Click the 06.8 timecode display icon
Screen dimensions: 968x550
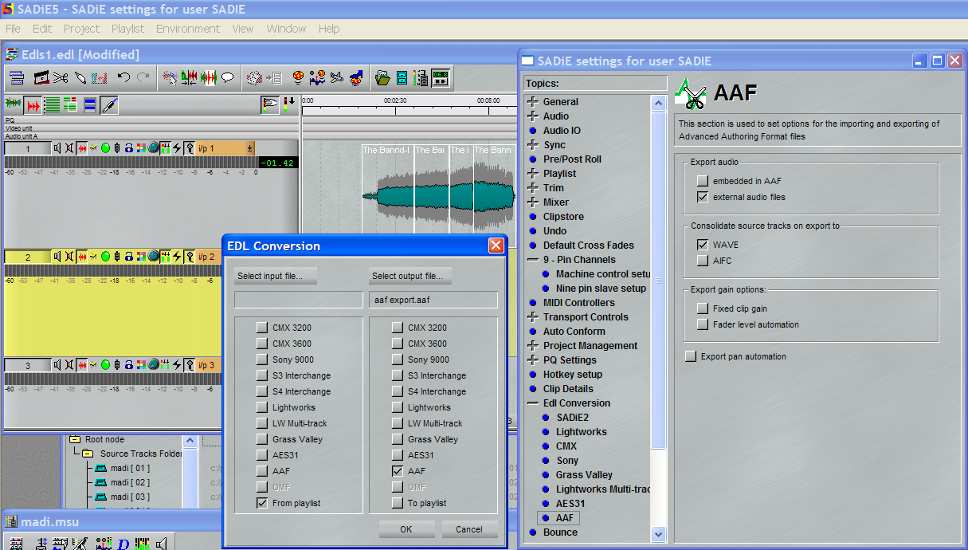click(441, 77)
